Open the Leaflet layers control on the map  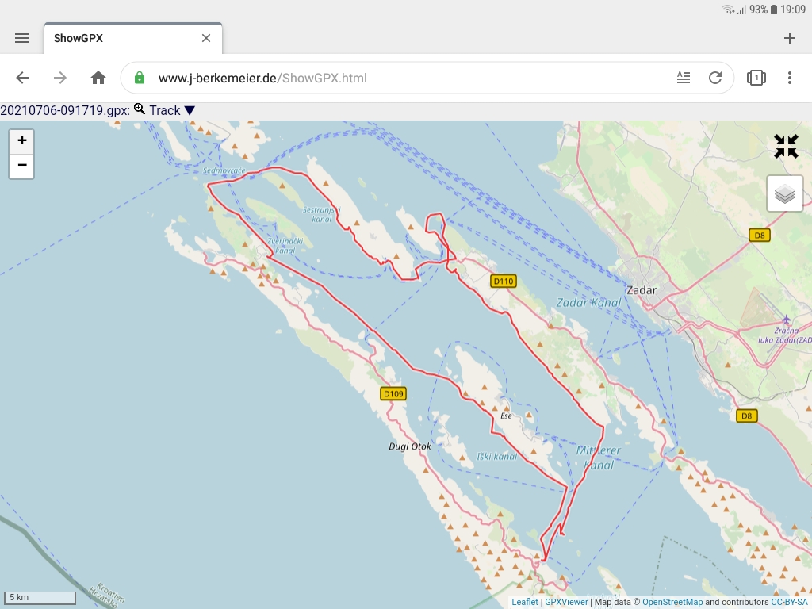click(x=784, y=193)
